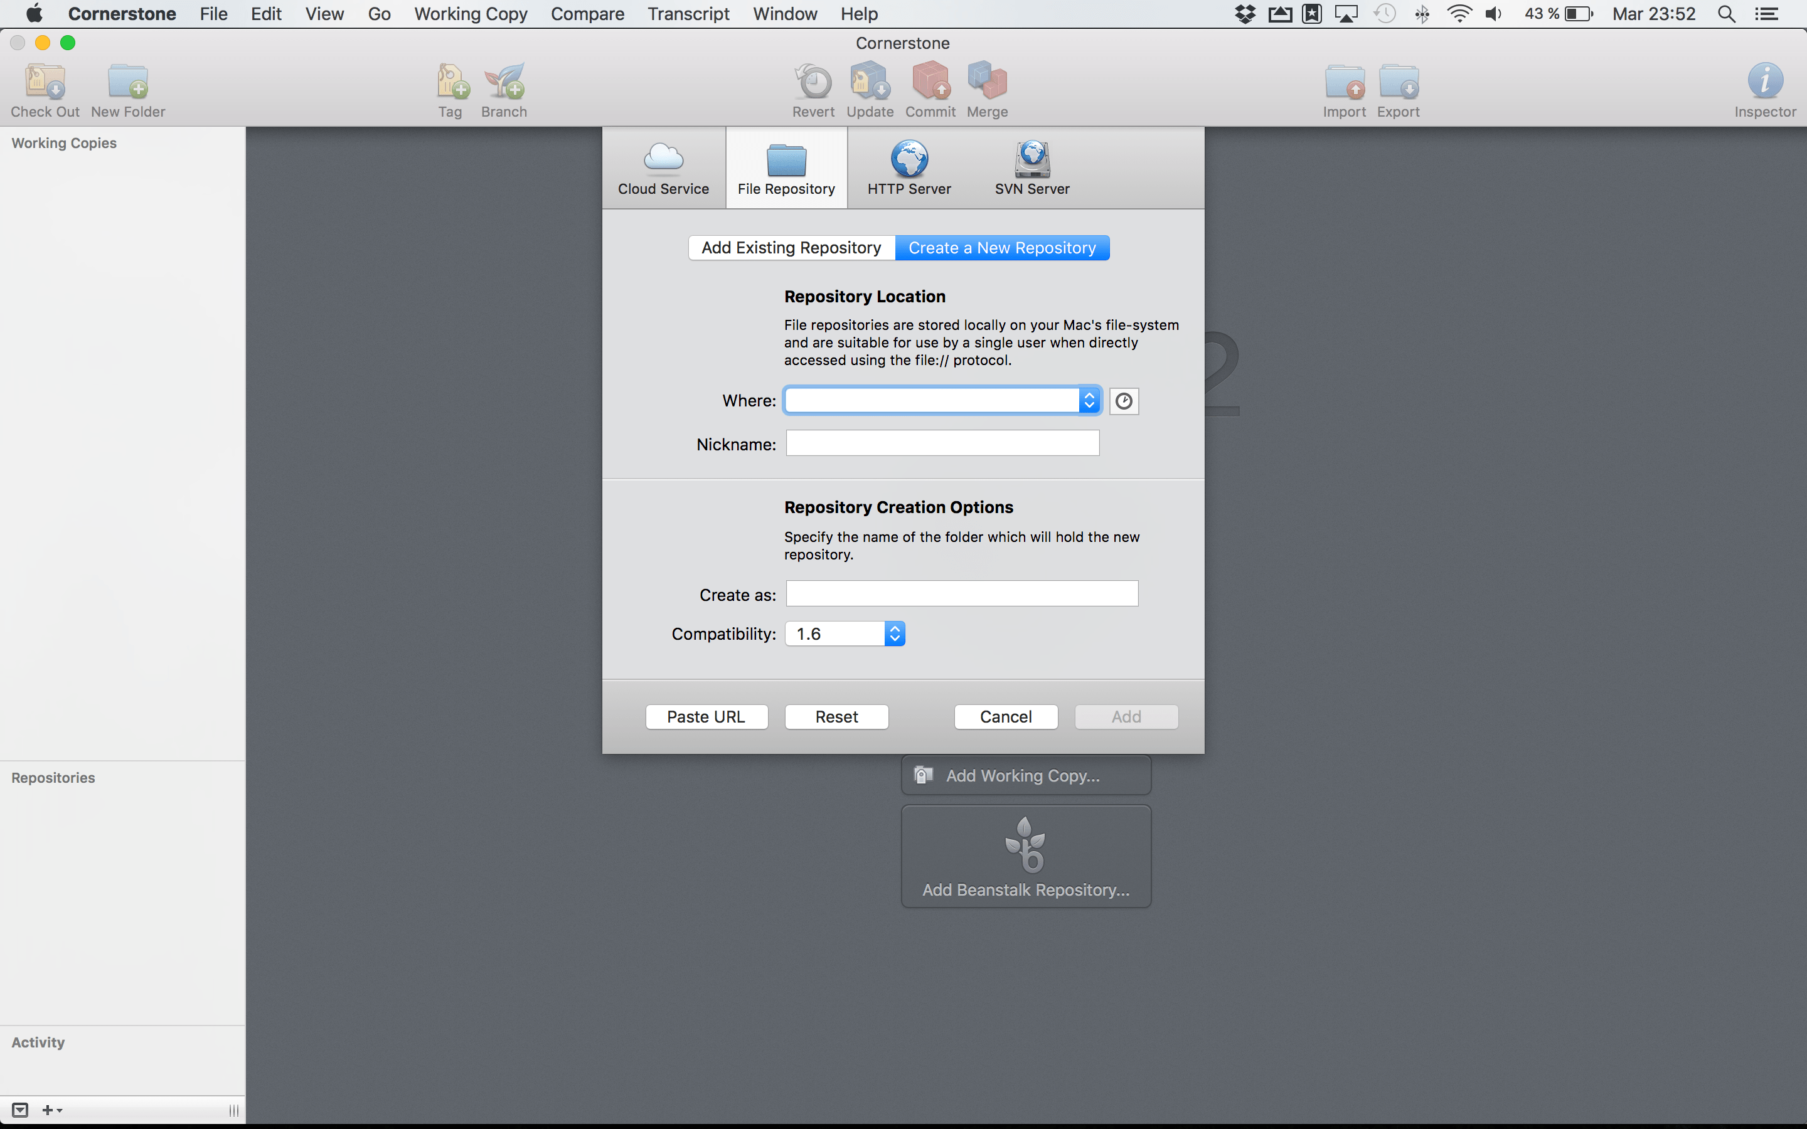1807x1129 pixels.
Task: Click the Check Out toolbar icon
Action: tap(45, 82)
